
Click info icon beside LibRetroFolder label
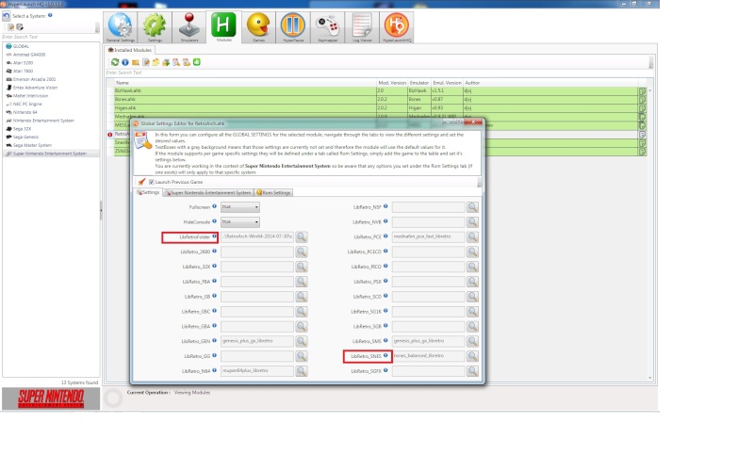[215, 236]
